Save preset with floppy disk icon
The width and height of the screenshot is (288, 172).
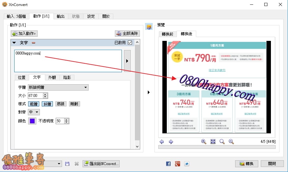click(67, 164)
